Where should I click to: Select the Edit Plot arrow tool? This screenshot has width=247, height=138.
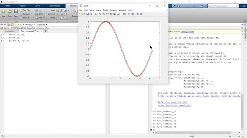96,14
